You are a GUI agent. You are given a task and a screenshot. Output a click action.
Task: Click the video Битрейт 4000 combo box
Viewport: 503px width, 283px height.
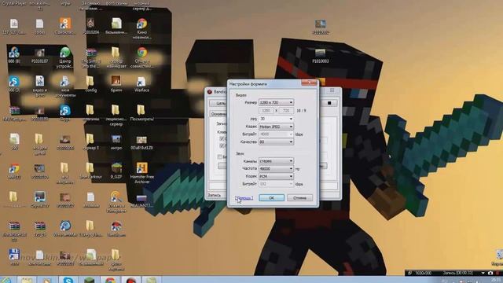point(276,134)
